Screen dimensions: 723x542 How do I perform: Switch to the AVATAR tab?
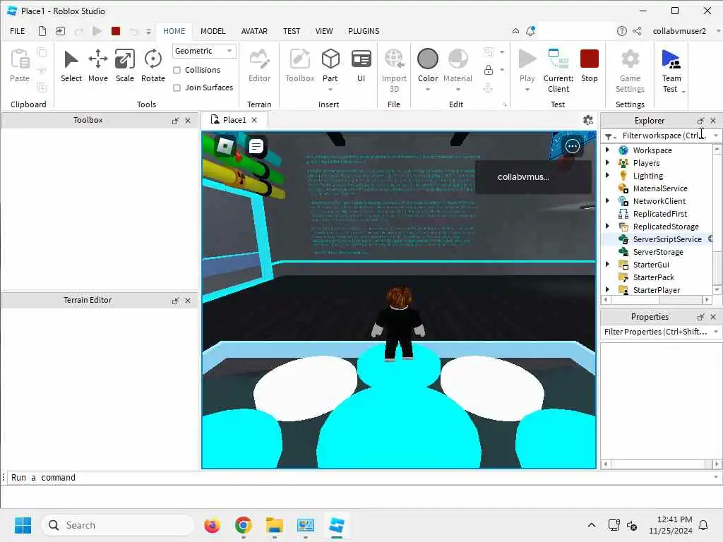click(x=254, y=31)
